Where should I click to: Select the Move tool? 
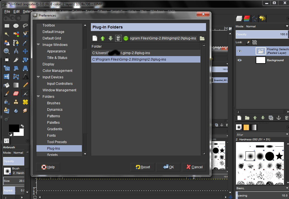pos(25,51)
